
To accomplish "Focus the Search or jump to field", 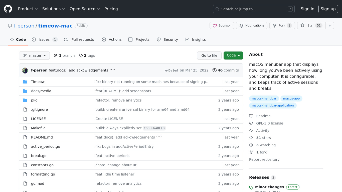I will click(254, 9).
